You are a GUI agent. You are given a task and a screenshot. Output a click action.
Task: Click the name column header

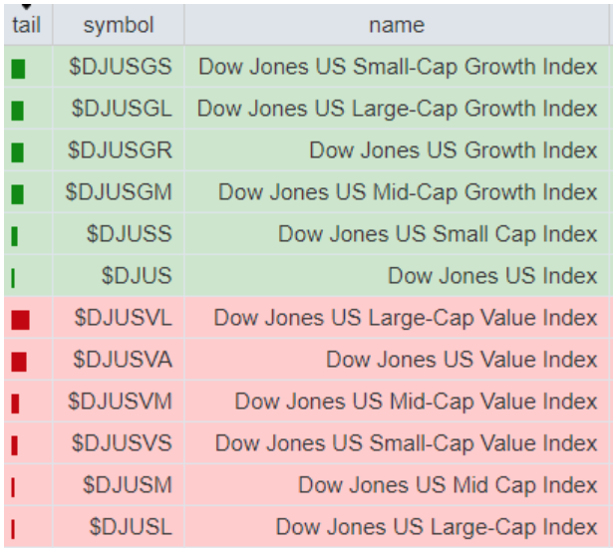(x=397, y=25)
